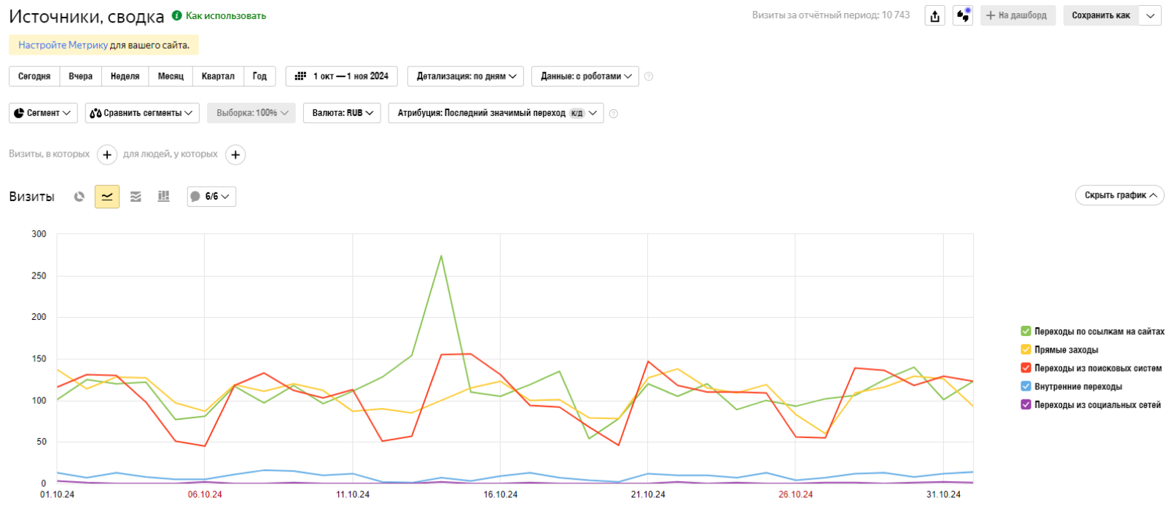The image size is (1172, 532).
Task: Click the help icon beside attribution dropdown
Action: click(x=614, y=114)
